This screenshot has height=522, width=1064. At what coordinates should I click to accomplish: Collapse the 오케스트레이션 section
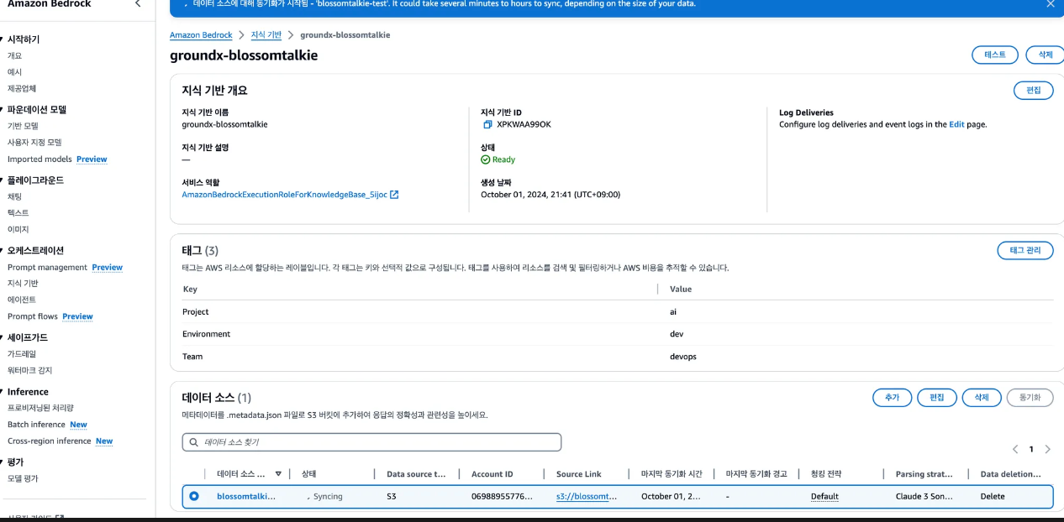3,250
